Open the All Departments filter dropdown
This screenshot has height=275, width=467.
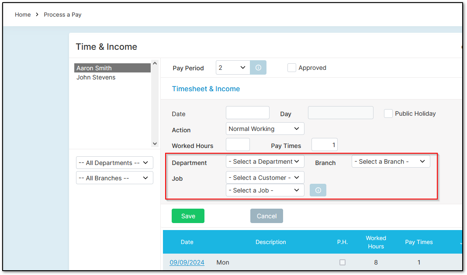point(114,163)
